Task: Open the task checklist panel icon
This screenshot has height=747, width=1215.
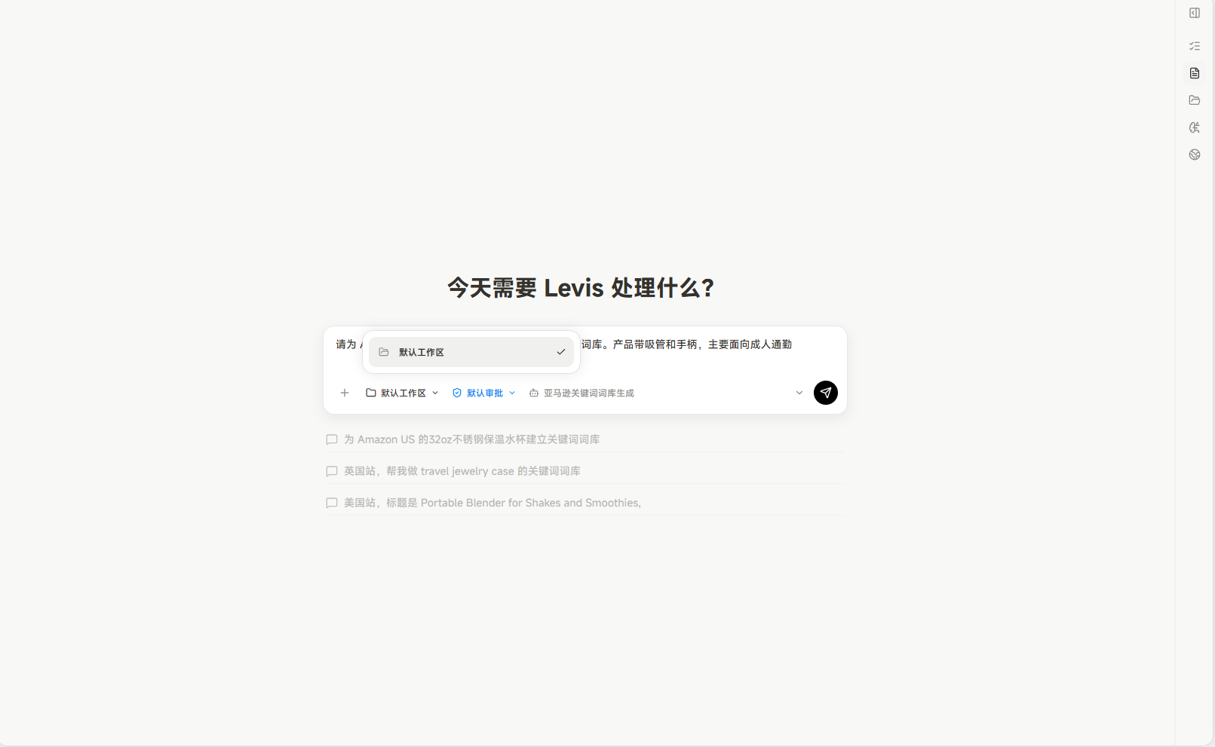Action: [x=1195, y=46]
